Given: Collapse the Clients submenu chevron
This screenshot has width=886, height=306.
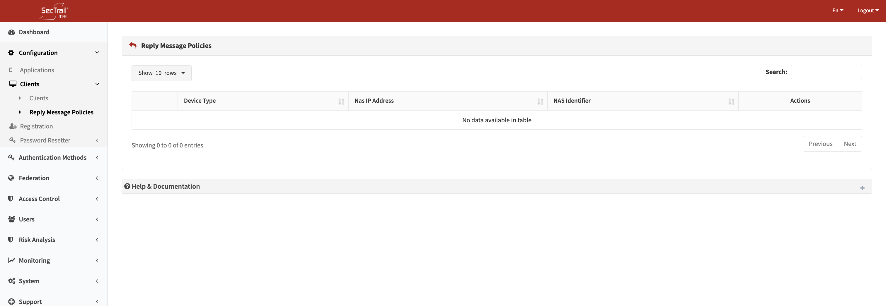Looking at the screenshot, I should coord(97,84).
